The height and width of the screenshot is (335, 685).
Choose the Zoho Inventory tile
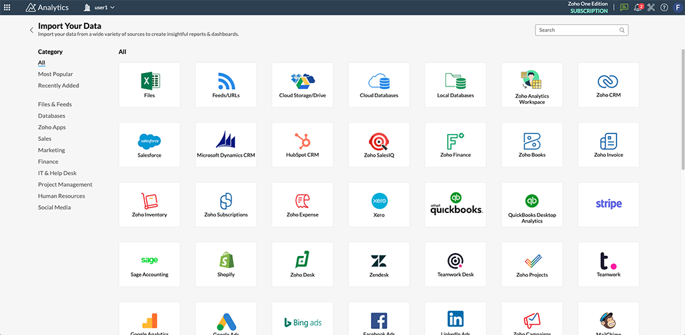(150, 204)
